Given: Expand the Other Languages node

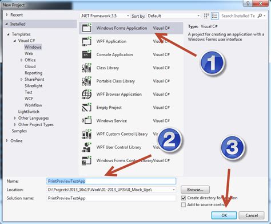Looking at the screenshot, I should pos(15,118).
